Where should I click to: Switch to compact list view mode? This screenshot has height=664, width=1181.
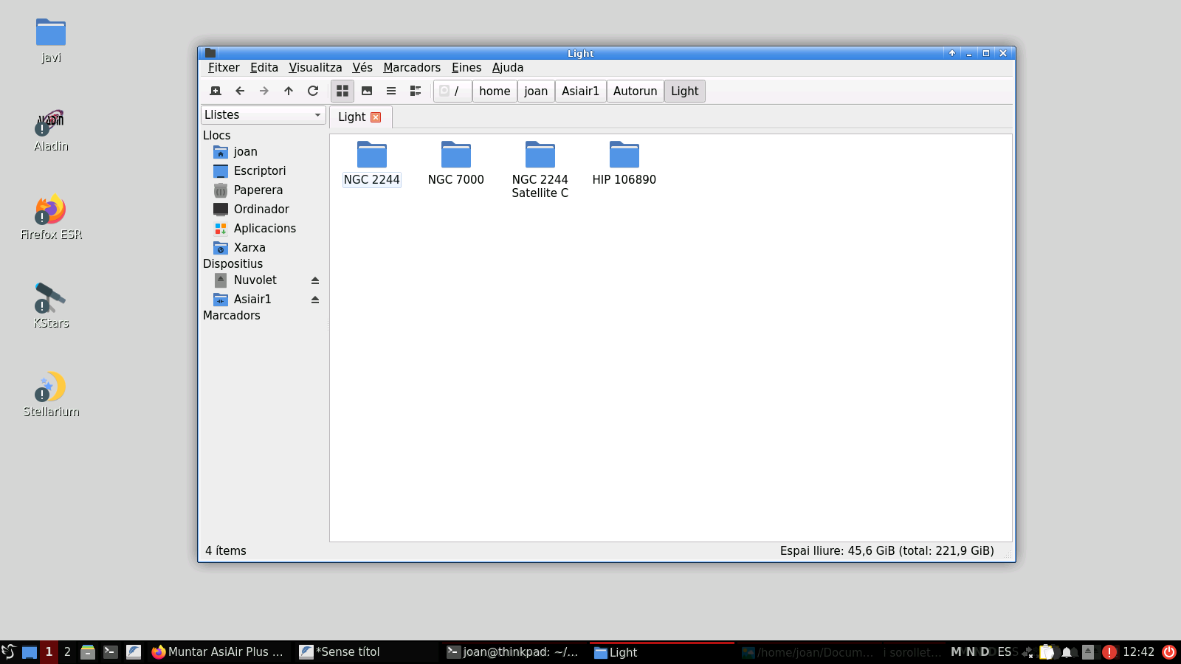391,91
